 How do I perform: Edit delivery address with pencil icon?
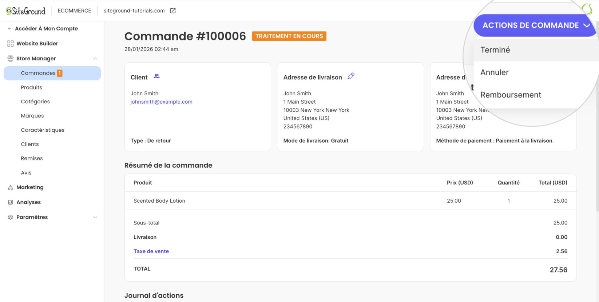[x=351, y=76]
